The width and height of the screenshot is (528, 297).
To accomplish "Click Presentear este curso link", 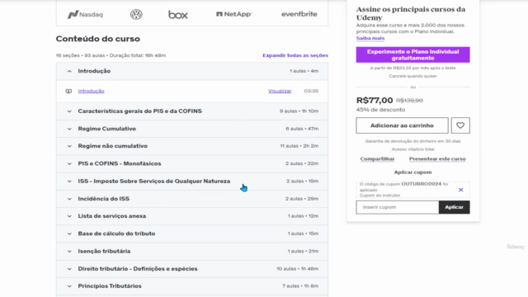I will (x=437, y=158).
